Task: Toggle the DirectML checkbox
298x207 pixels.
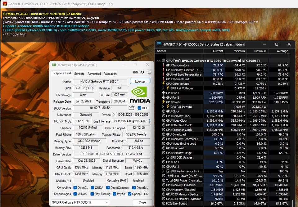Action: click(x=134, y=188)
